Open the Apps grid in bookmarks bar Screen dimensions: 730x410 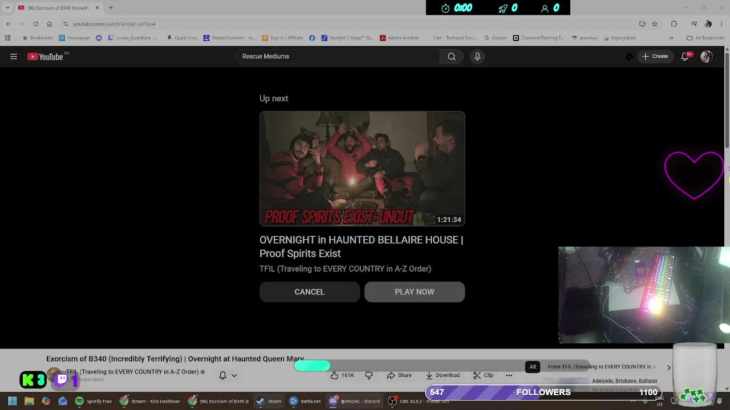tap(7, 38)
